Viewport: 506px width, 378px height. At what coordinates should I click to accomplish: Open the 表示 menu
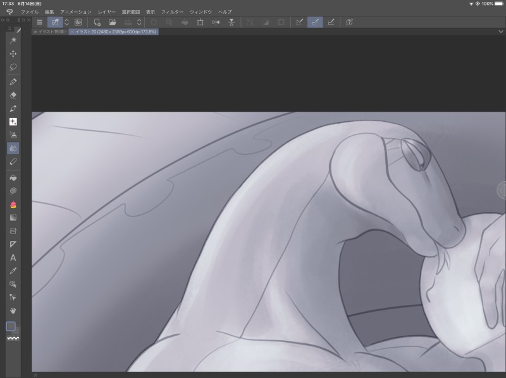click(151, 12)
